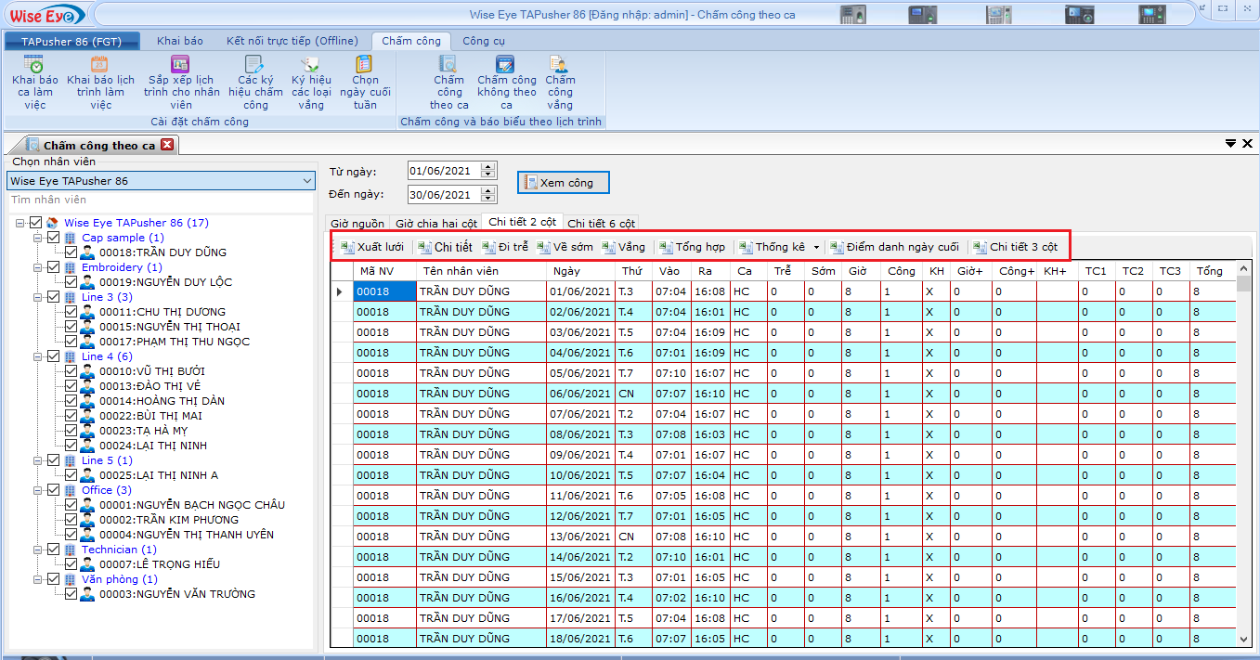Open Chọn ngày cuối tuần icon
Image resolution: width=1260 pixels, height=660 pixels.
point(364,65)
